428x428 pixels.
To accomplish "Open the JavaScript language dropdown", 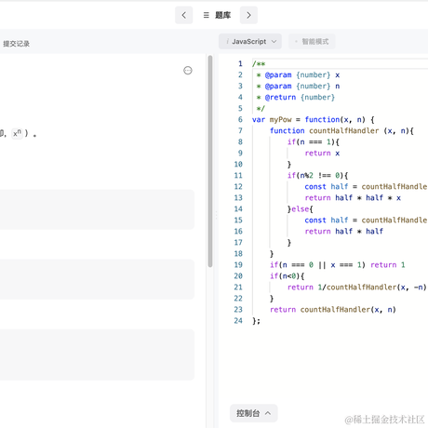I will 250,41.
